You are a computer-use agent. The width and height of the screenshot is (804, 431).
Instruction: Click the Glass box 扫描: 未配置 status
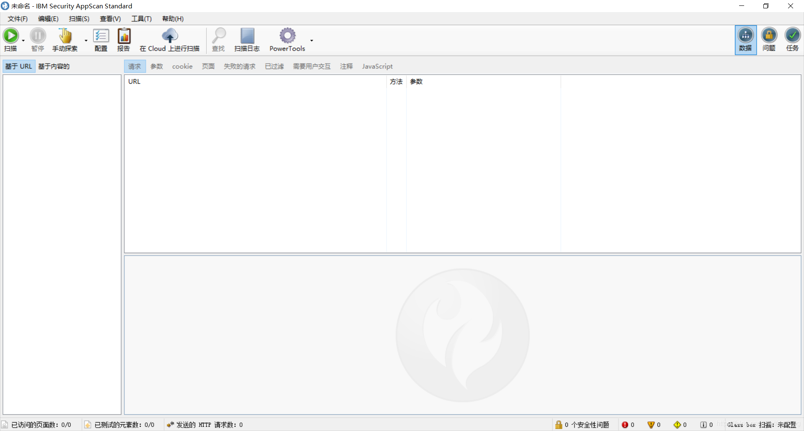pyautogui.click(x=761, y=425)
